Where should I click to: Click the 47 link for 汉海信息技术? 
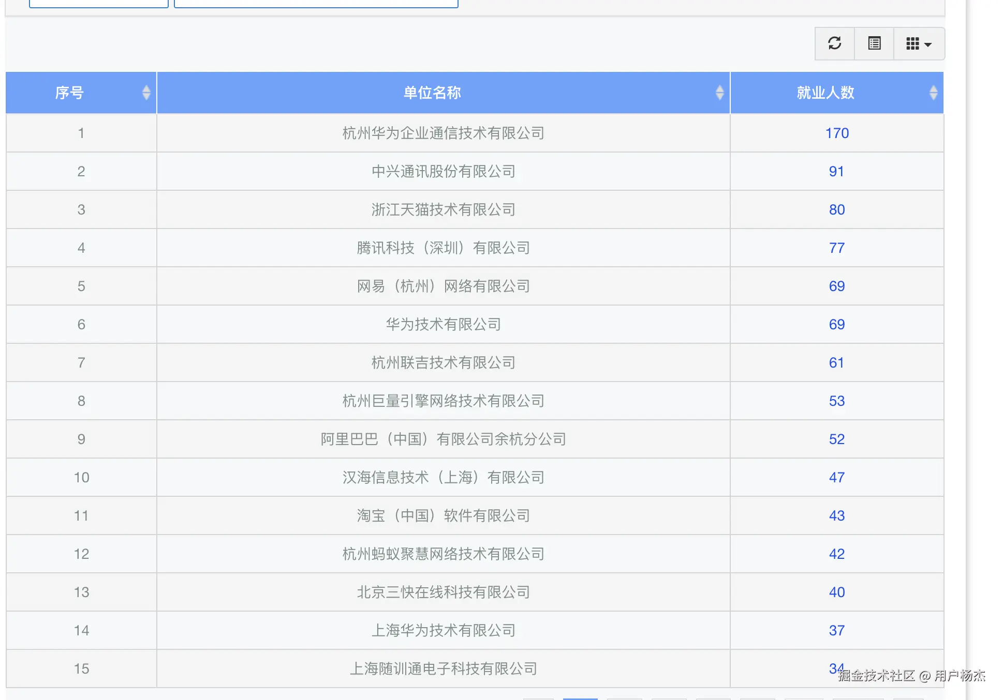point(836,477)
